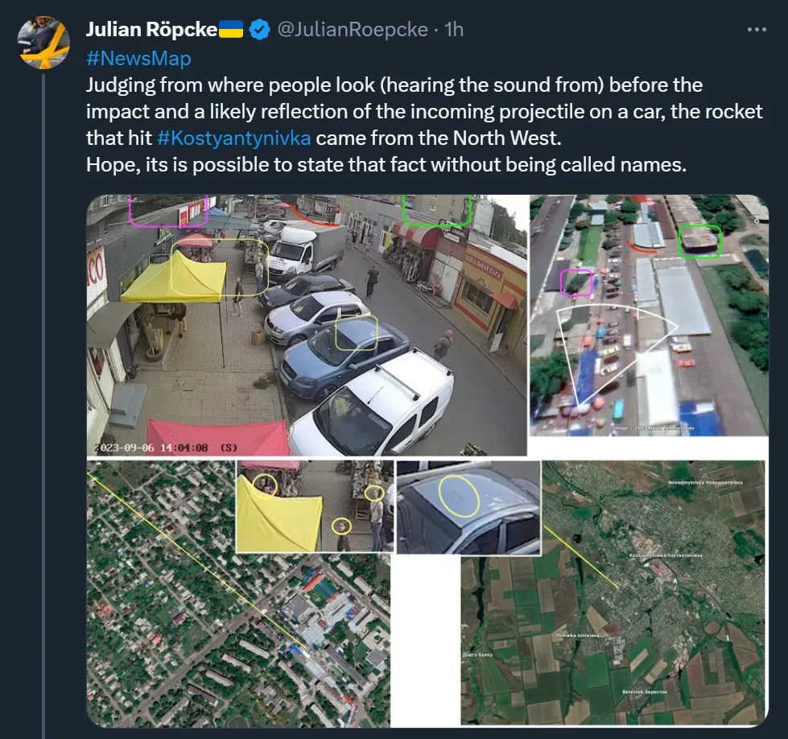Click the blue verified checkmark badge
Screen dimensions: 788x739
[x=258, y=31]
